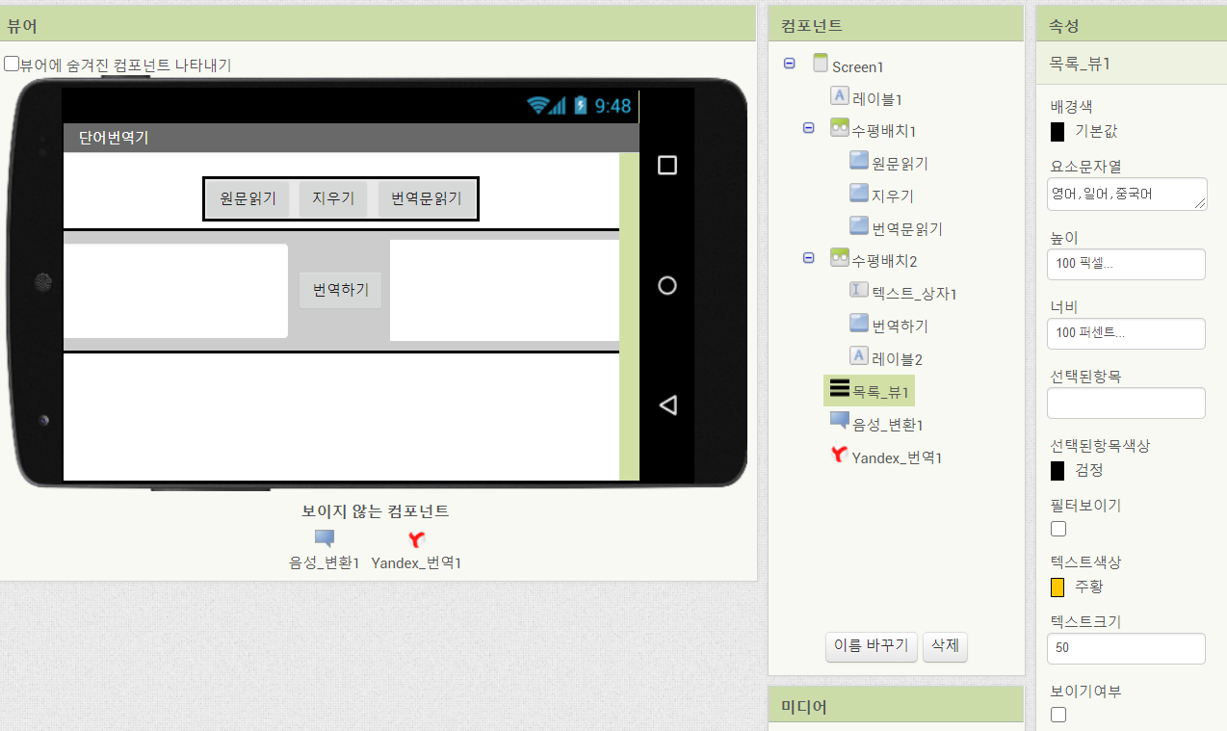
Task: Toggle the 보이기여부 checkbox
Action: click(1058, 715)
